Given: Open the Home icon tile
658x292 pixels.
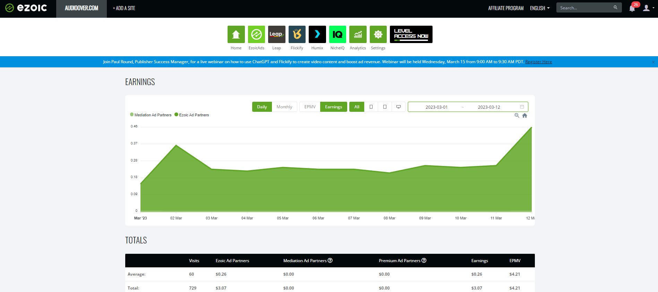Looking at the screenshot, I should tap(236, 34).
